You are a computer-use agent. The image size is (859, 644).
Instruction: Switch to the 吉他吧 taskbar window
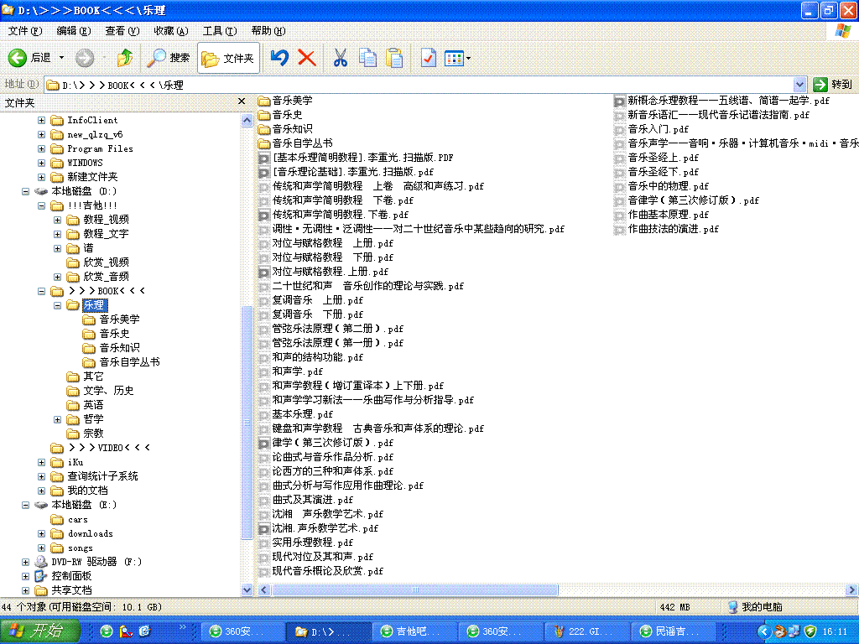[x=414, y=631]
